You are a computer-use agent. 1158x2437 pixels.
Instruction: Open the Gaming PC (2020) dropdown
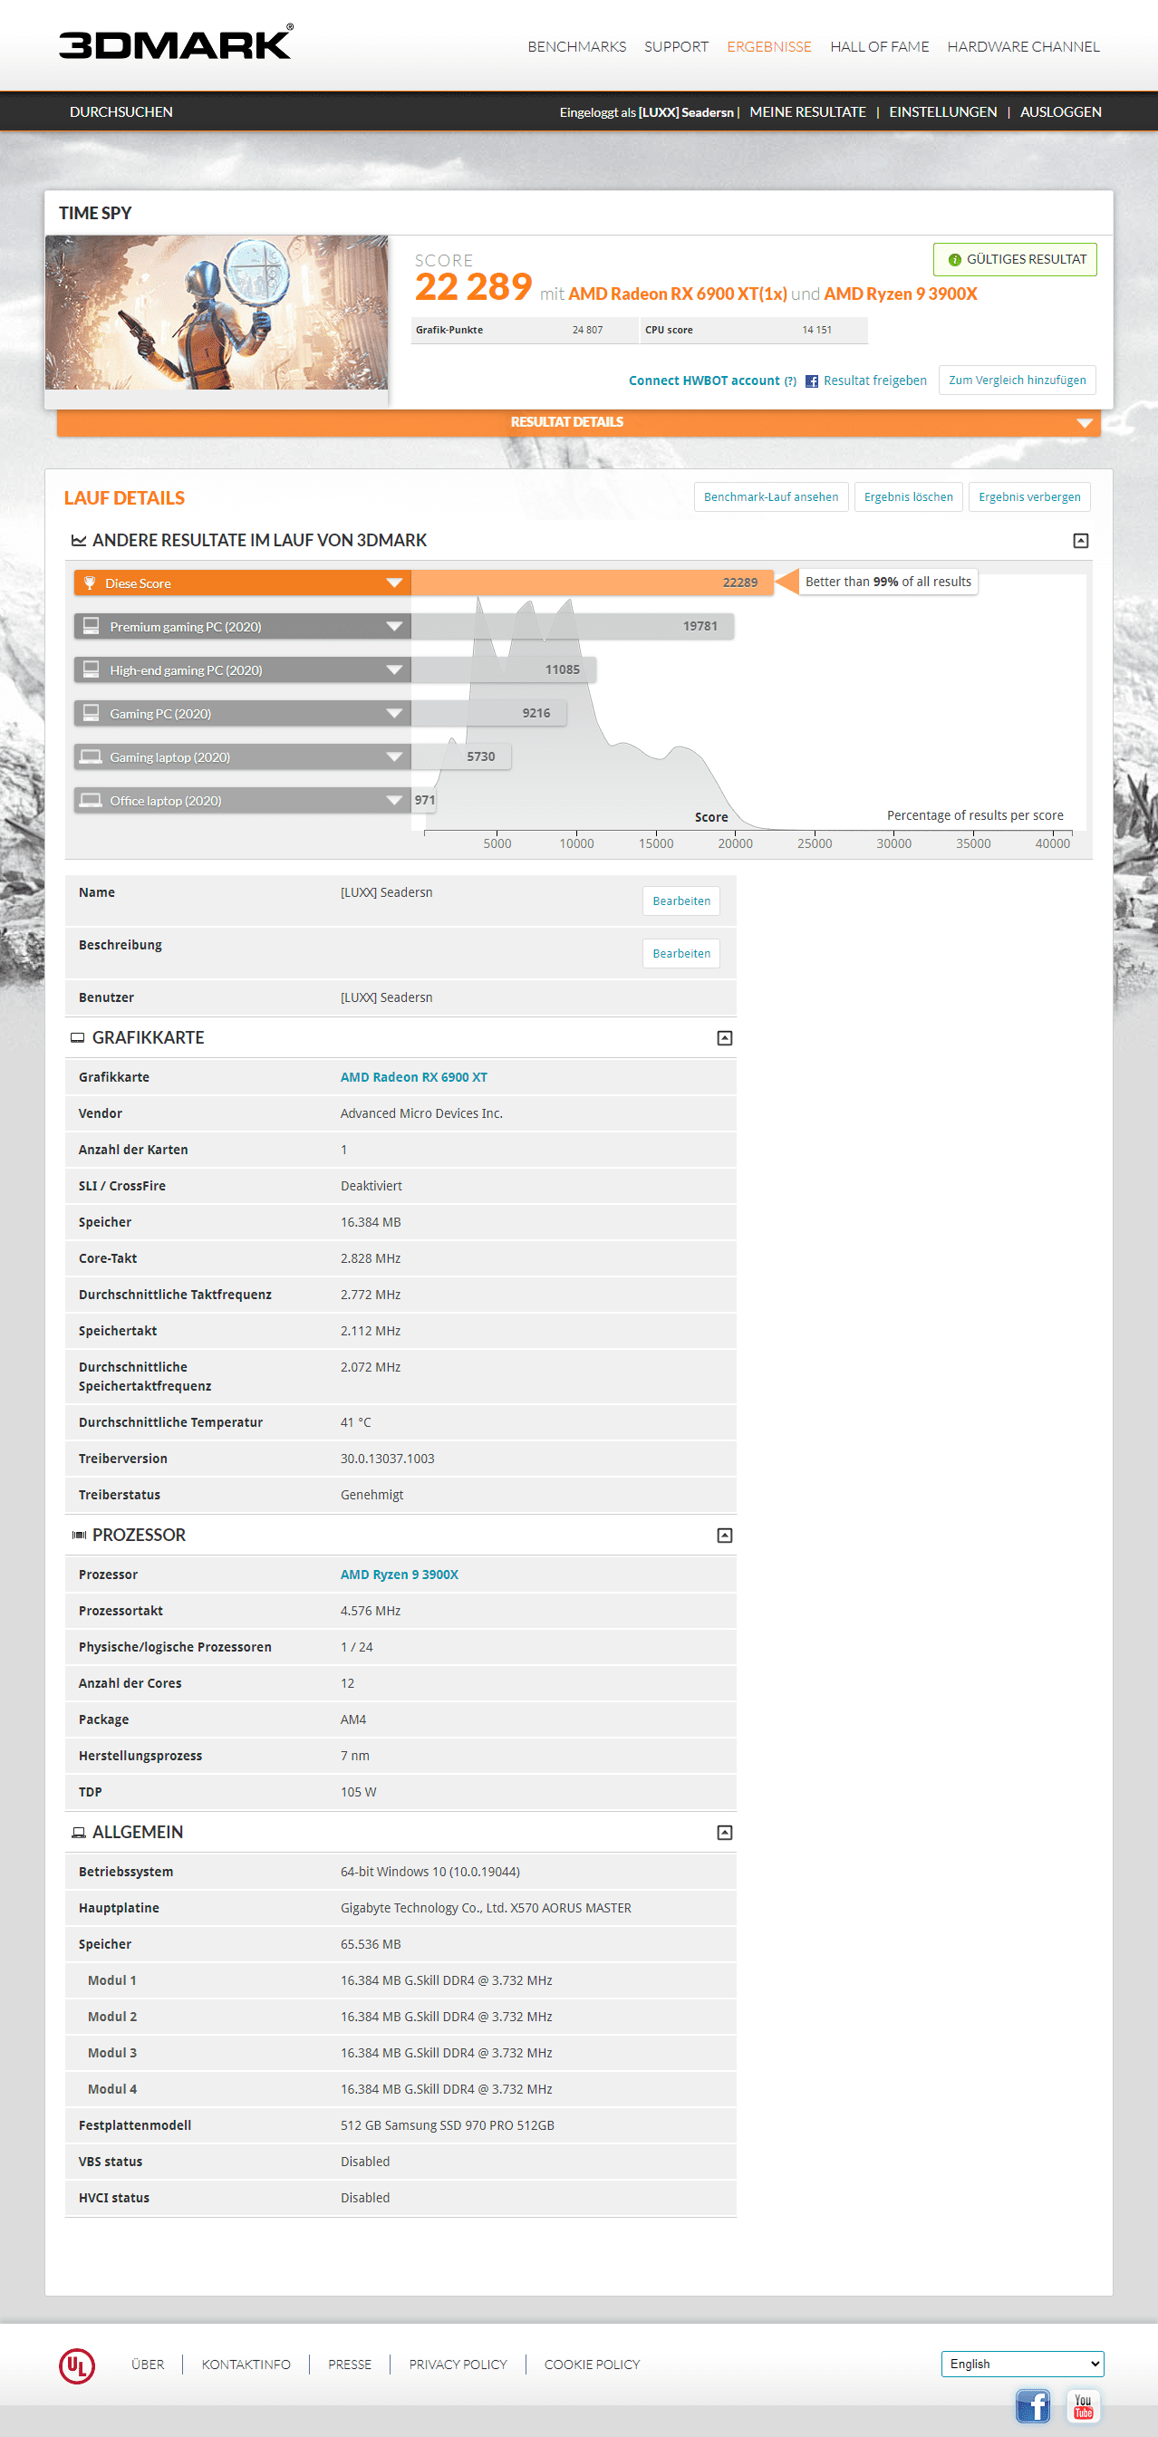tap(394, 713)
